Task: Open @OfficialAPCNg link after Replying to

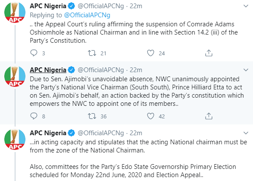Action: click(x=87, y=15)
